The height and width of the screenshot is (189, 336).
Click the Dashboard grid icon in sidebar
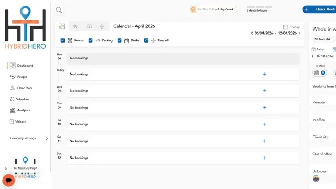(x=13, y=65)
